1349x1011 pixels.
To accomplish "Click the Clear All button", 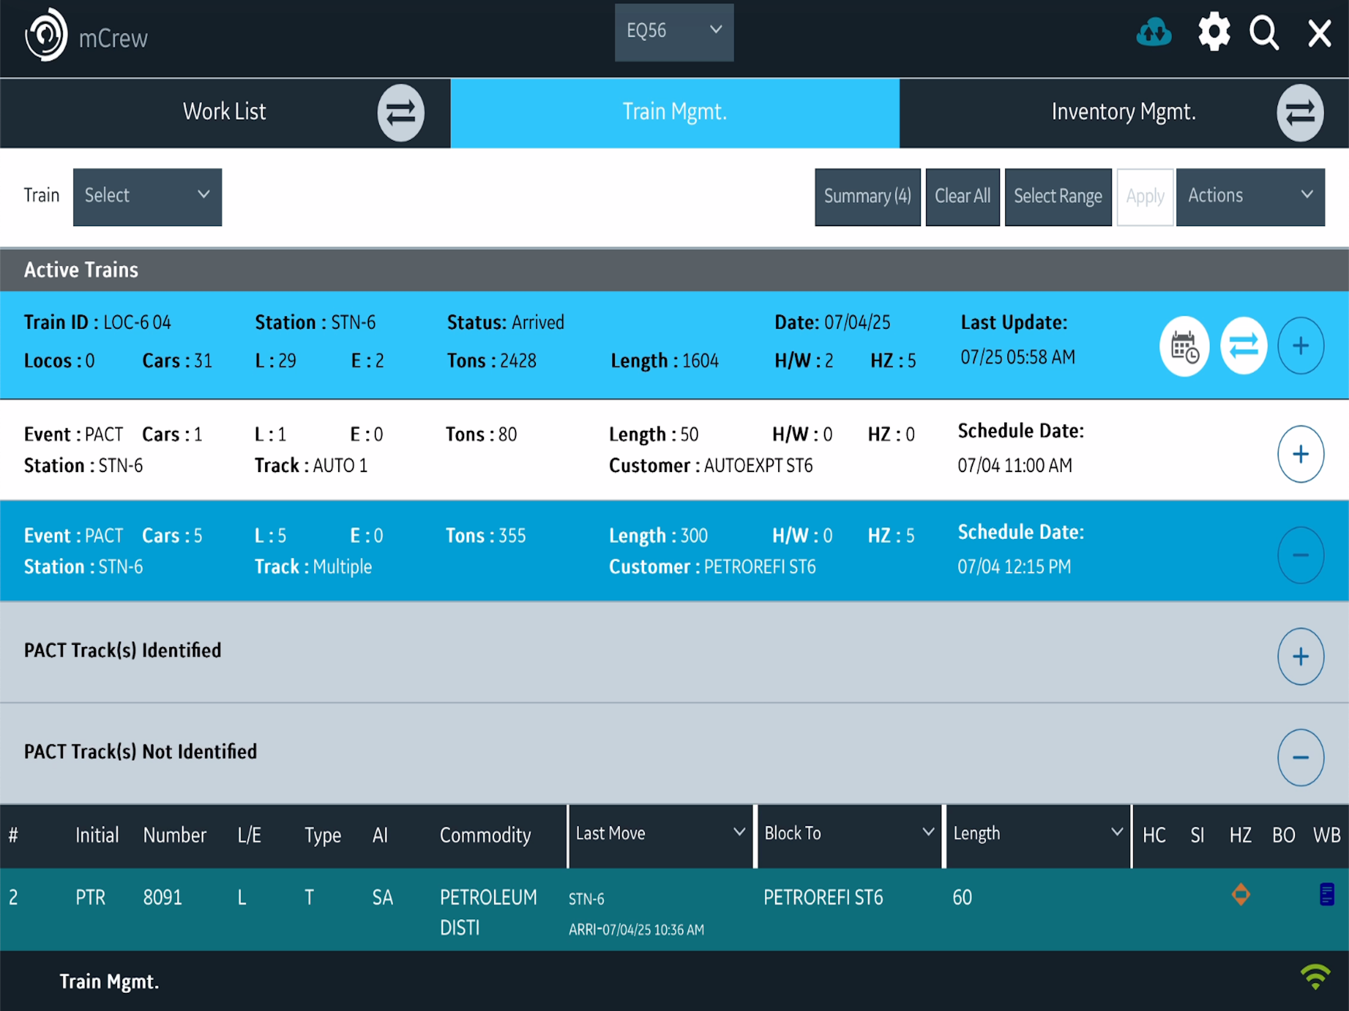I will coord(962,197).
